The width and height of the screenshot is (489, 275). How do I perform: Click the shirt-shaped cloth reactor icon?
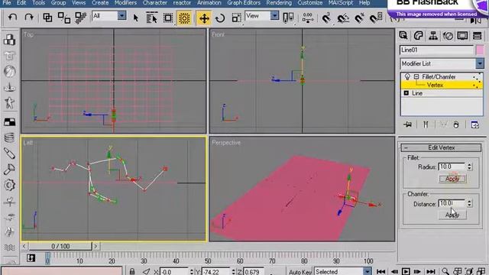click(10, 56)
